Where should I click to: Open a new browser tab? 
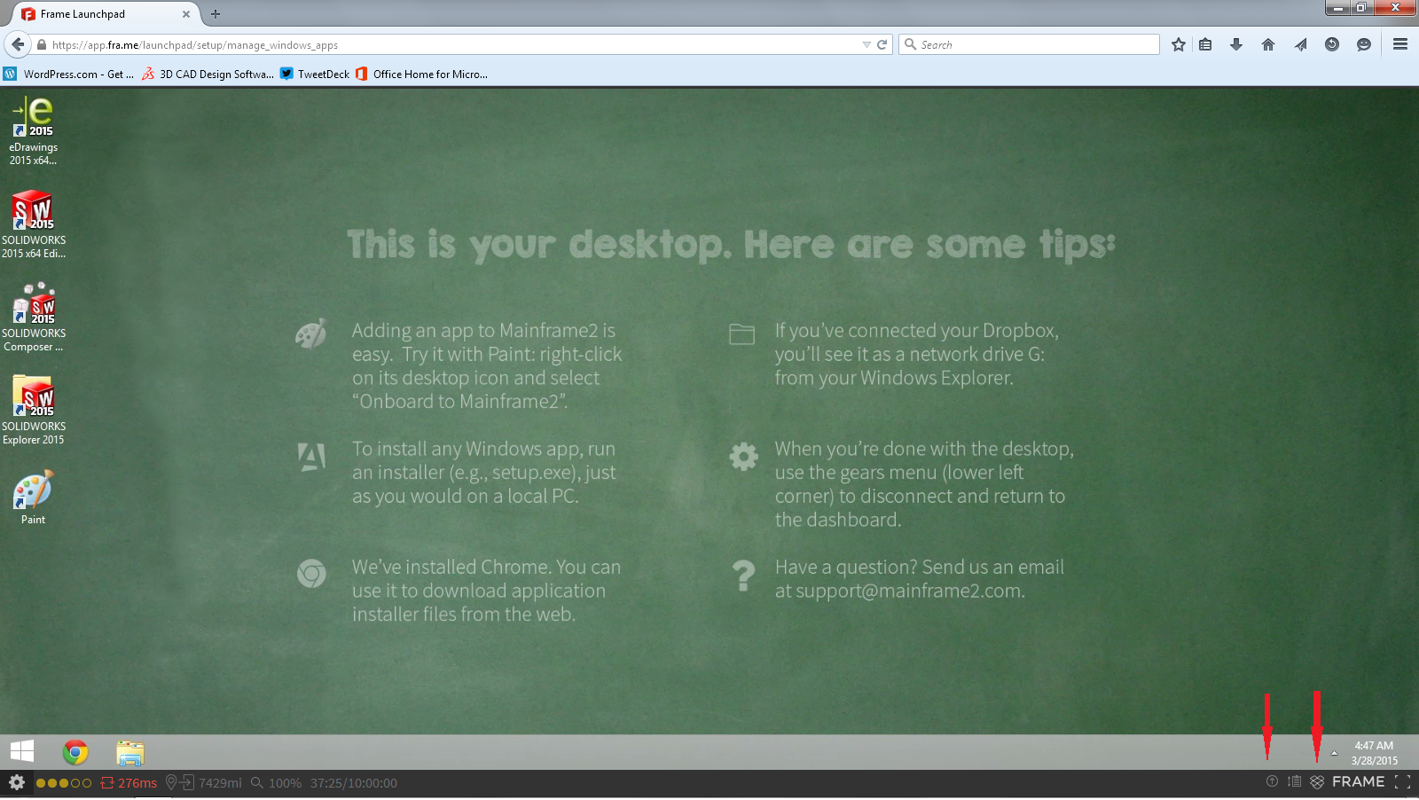(x=216, y=14)
